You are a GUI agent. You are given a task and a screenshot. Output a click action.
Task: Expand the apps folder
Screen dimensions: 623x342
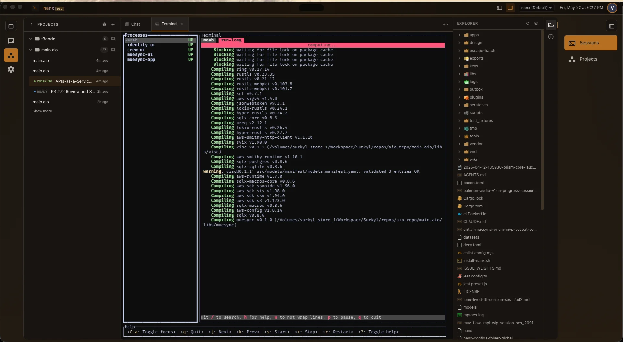[459, 35]
